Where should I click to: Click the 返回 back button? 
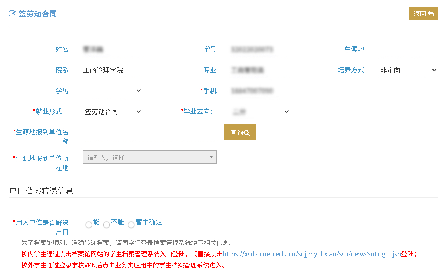423,14
